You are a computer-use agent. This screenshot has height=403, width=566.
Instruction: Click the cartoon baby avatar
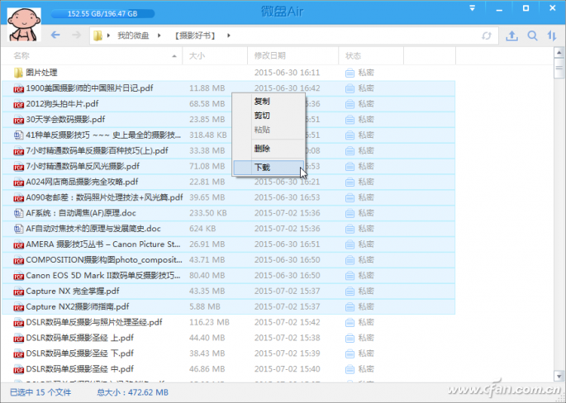pos(24,24)
